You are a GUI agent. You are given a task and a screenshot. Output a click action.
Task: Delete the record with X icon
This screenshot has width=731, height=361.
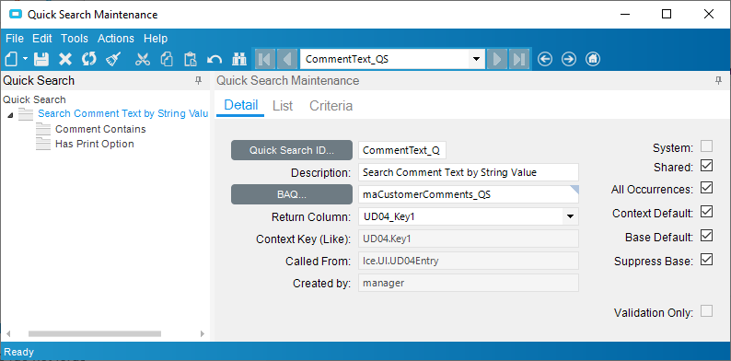click(65, 59)
